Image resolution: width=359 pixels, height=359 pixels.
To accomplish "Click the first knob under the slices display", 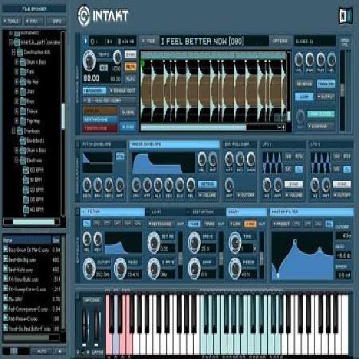I will pos(299,59).
